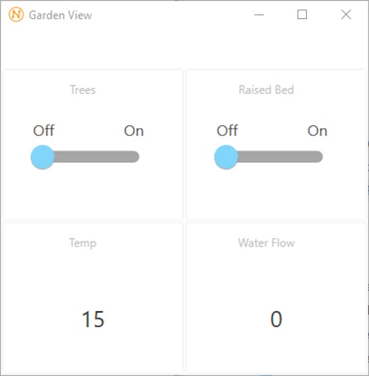Click the Garden View window title
Image resolution: width=369 pixels, height=376 pixels.
pos(60,16)
